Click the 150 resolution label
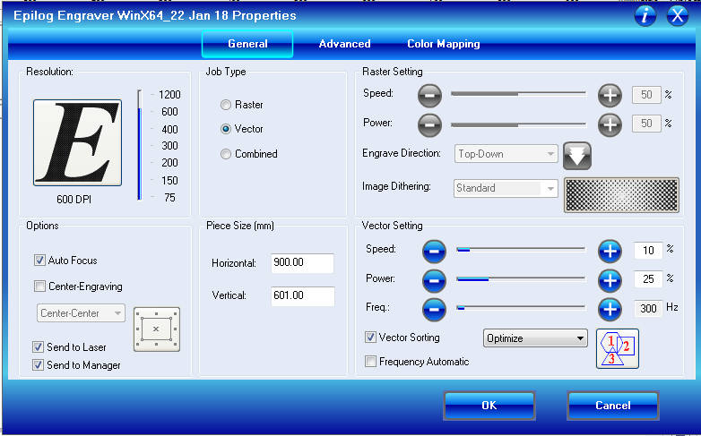This screenshot has height=436, width=701. coord(169,181)
